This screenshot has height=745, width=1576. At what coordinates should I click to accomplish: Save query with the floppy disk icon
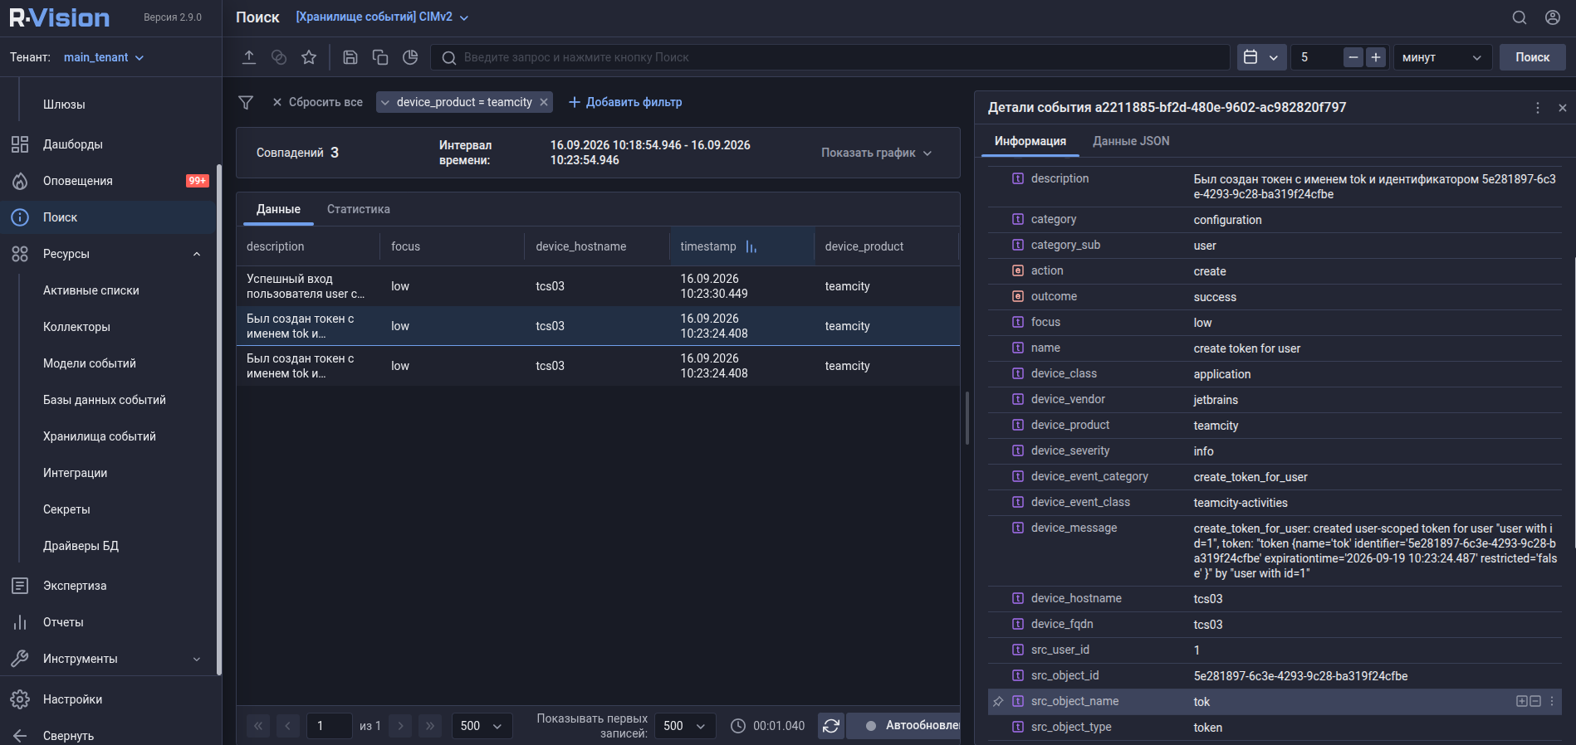pyautogui.click(x=350, y=57)
